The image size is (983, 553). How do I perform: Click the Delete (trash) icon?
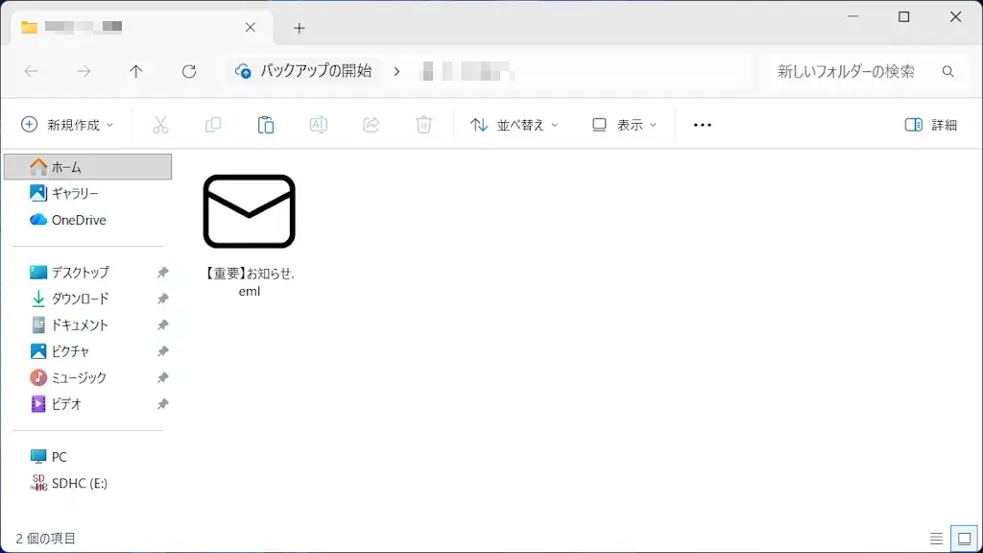(423, 124)
